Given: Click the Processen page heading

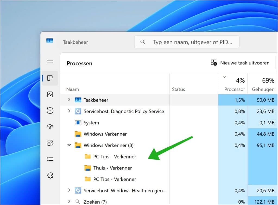Looking at the screenshot, I should [80, 63].
